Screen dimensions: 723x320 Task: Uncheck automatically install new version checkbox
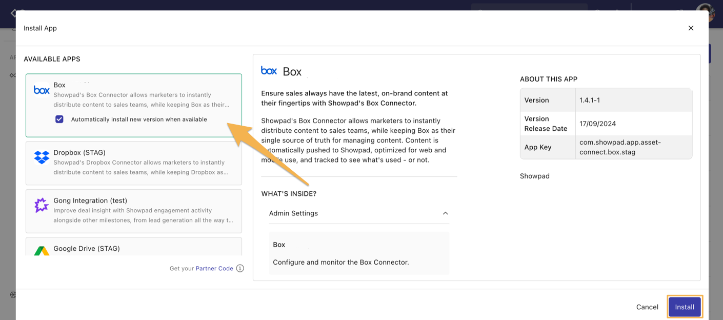pyautogui.click(x=59, y=119)
